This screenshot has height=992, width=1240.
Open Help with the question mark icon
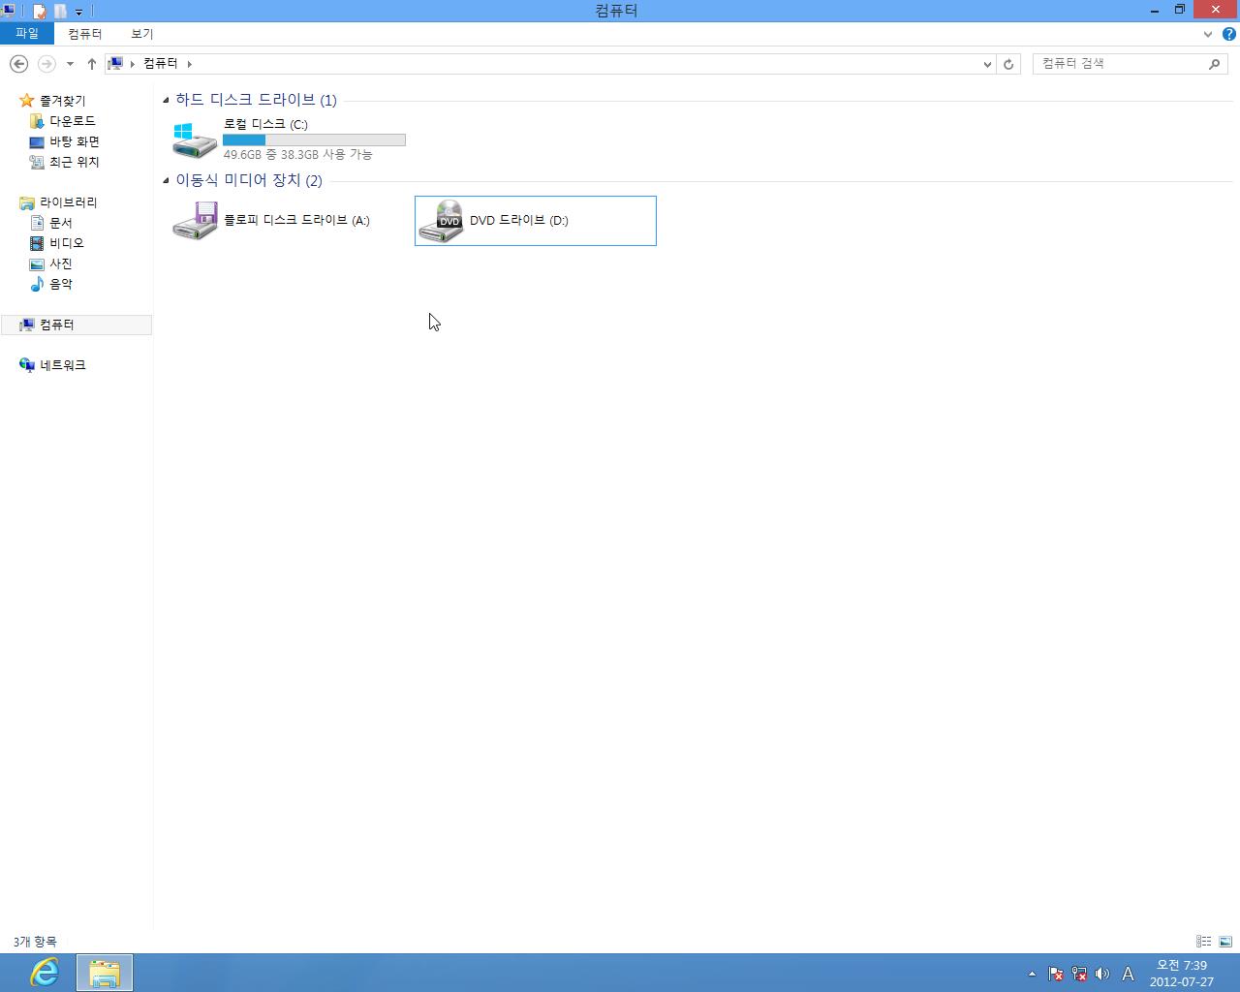1228,34
